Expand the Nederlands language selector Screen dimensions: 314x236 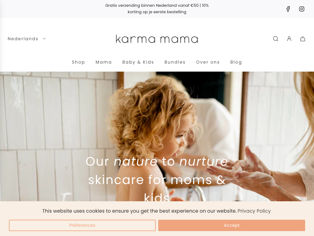(27, 39)
